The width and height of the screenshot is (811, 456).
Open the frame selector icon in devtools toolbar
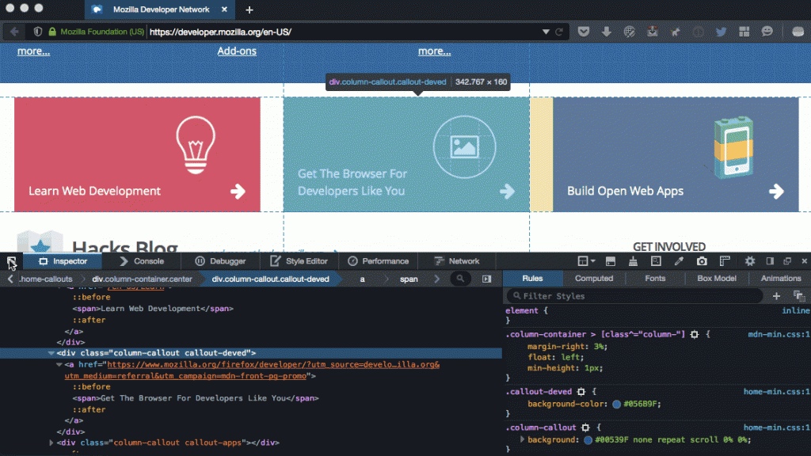[586, 261]
